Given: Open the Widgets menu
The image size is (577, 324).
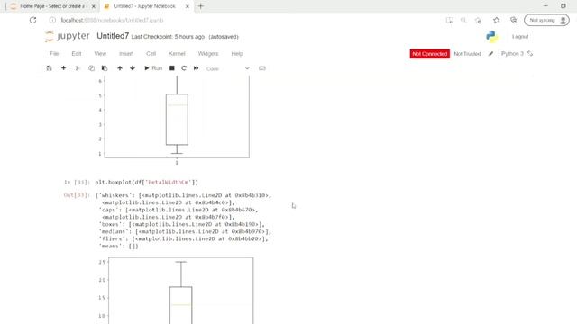Looking at the screenshot, I should point(208,54).
